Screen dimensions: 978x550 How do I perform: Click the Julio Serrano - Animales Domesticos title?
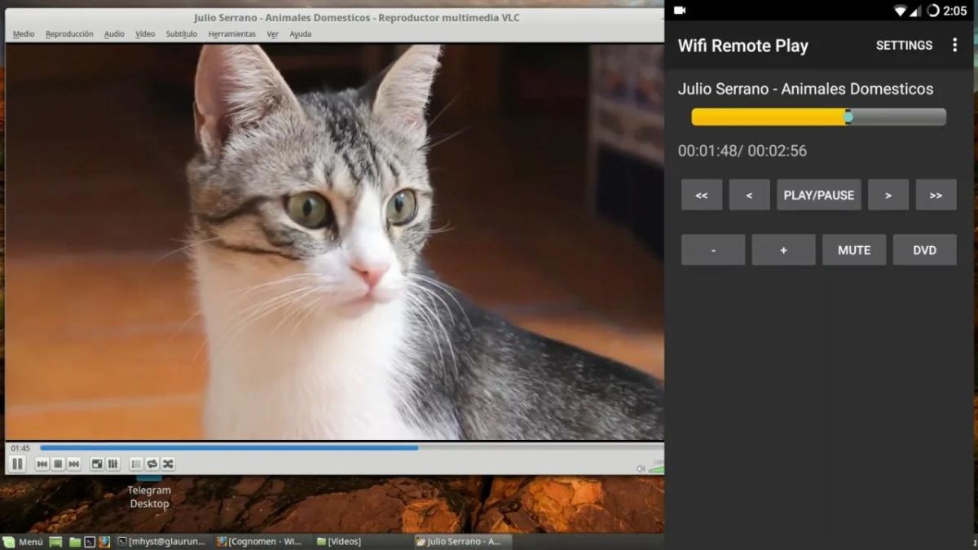pos(805,89)
